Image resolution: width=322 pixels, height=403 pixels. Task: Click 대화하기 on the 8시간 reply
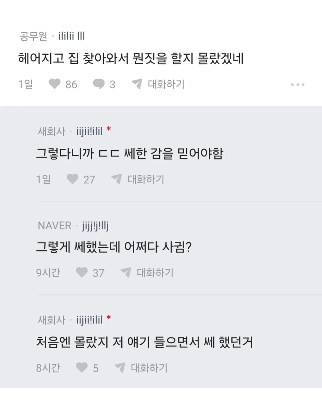pos(149,368)
